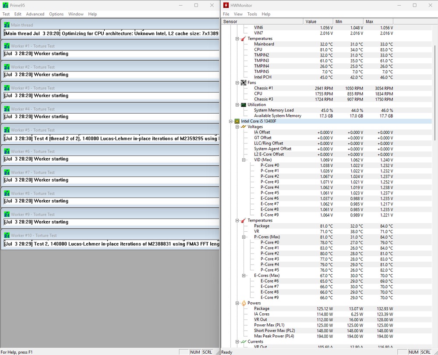
Task: Open the View menu in HWMonitor
Action: click(x=238, y=14)
